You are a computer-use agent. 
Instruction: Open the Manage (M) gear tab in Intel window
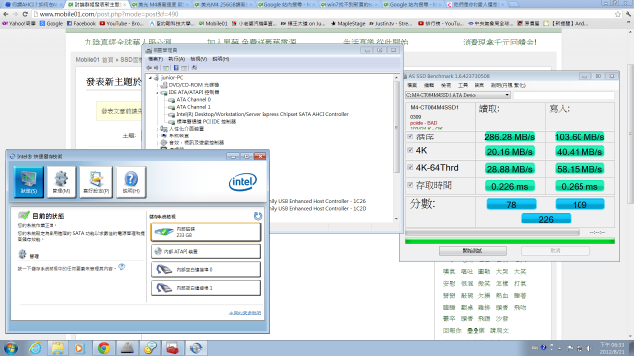pos(61,182)
